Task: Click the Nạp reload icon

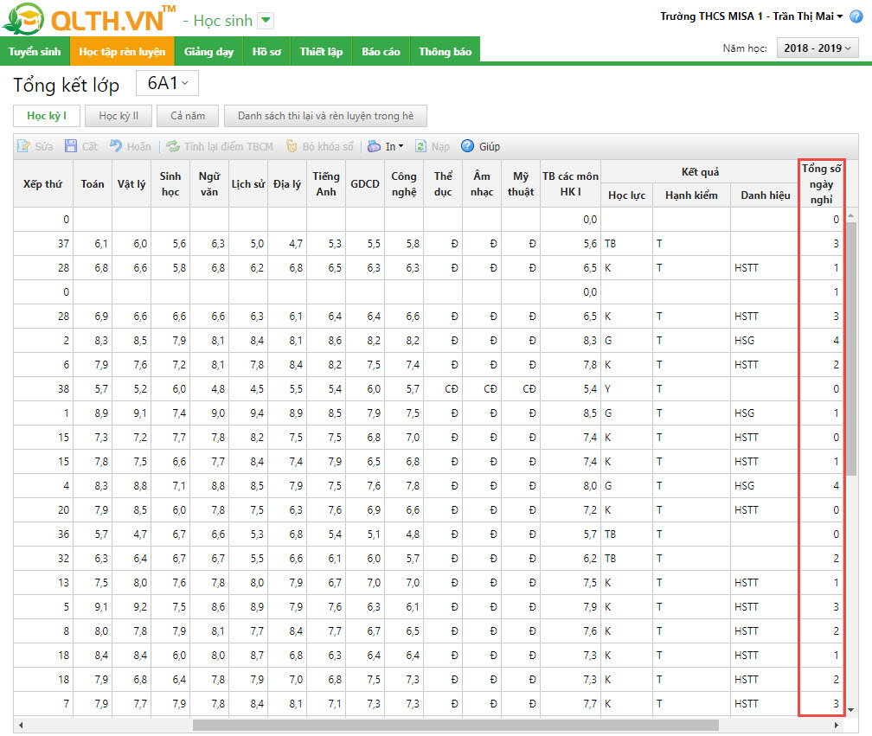Action: point(421,146)
